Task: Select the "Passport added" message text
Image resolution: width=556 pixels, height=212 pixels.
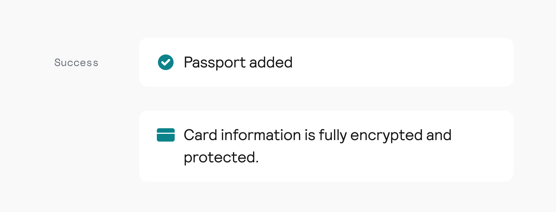Action: coord(238,62)
